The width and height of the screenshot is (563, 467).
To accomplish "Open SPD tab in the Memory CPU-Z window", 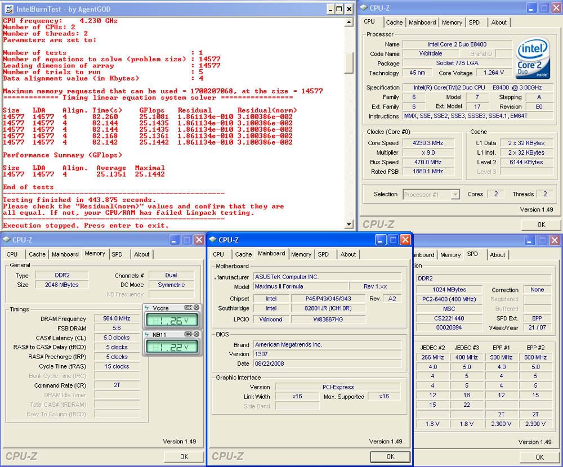I will pos(117,254).
